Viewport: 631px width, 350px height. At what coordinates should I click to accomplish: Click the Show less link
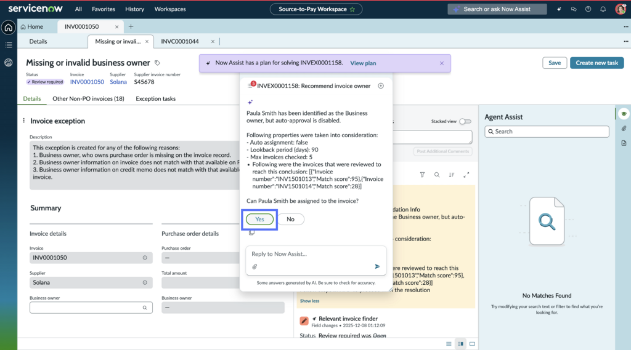pos(309,301)
